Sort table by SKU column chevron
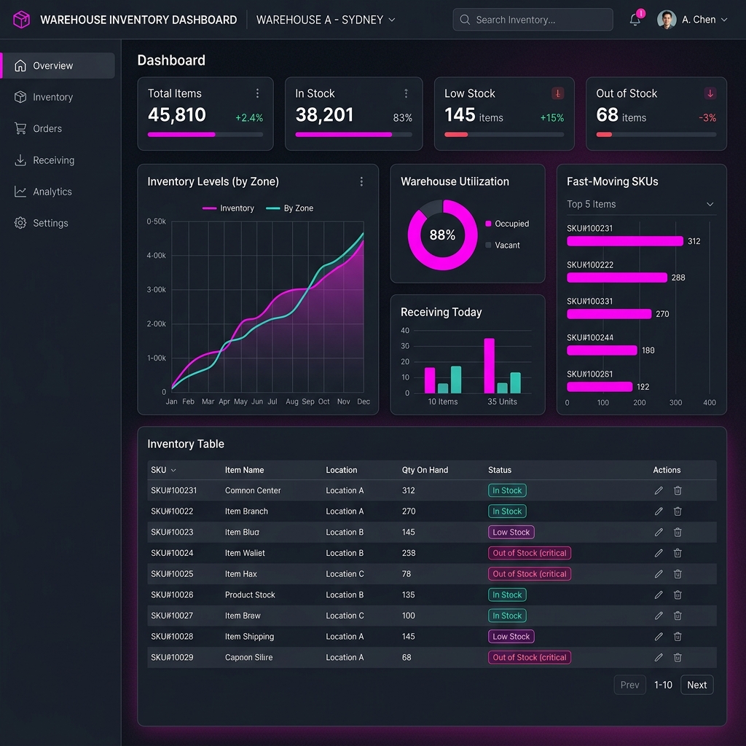The height and width of the screenshot is (746, 746). click(x=173, y=470)
